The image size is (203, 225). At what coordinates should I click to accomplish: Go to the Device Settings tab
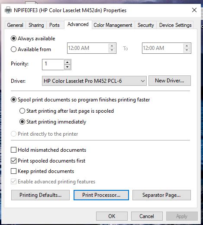pos(175,25)
